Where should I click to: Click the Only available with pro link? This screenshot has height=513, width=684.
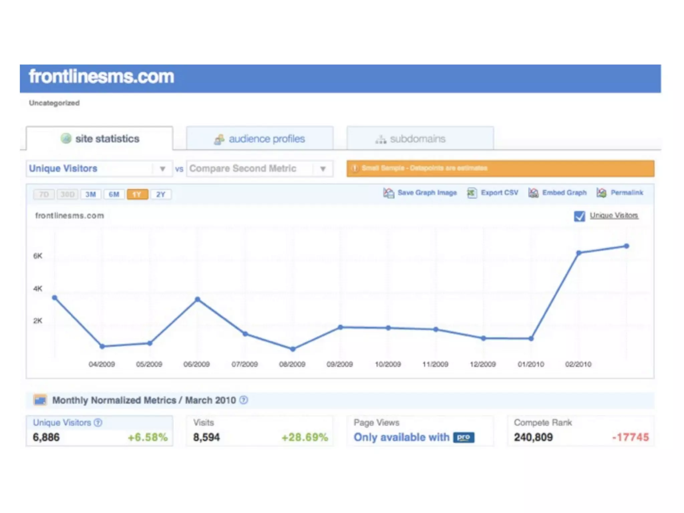click(401, 437)
